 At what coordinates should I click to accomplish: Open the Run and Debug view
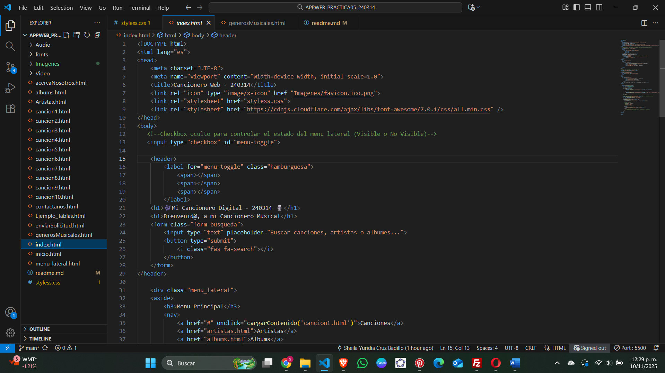coord(10,88)
